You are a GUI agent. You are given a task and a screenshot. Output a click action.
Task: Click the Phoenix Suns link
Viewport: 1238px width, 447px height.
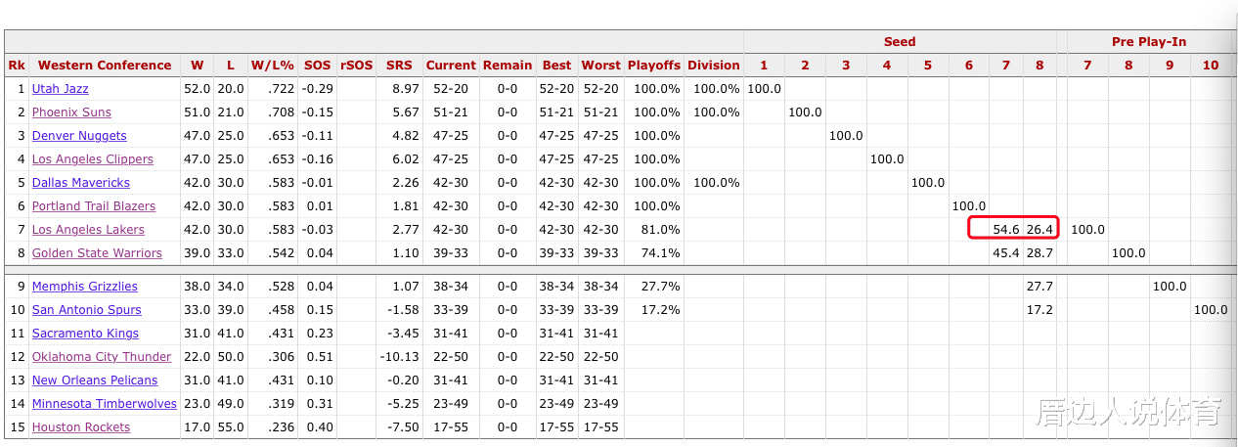pyautogui.click(x=71, y=112)
